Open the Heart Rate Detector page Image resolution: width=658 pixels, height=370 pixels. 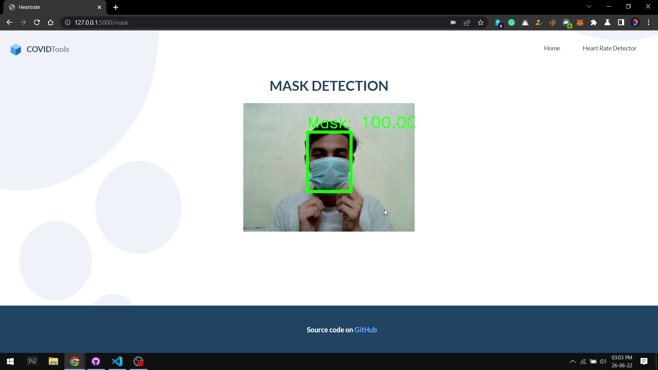click(x=609, y=48)
